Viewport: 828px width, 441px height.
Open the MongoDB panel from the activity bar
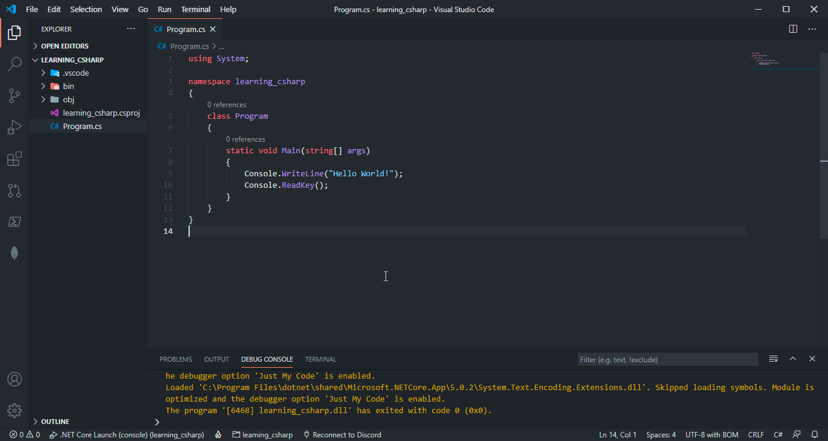[15, 253]
